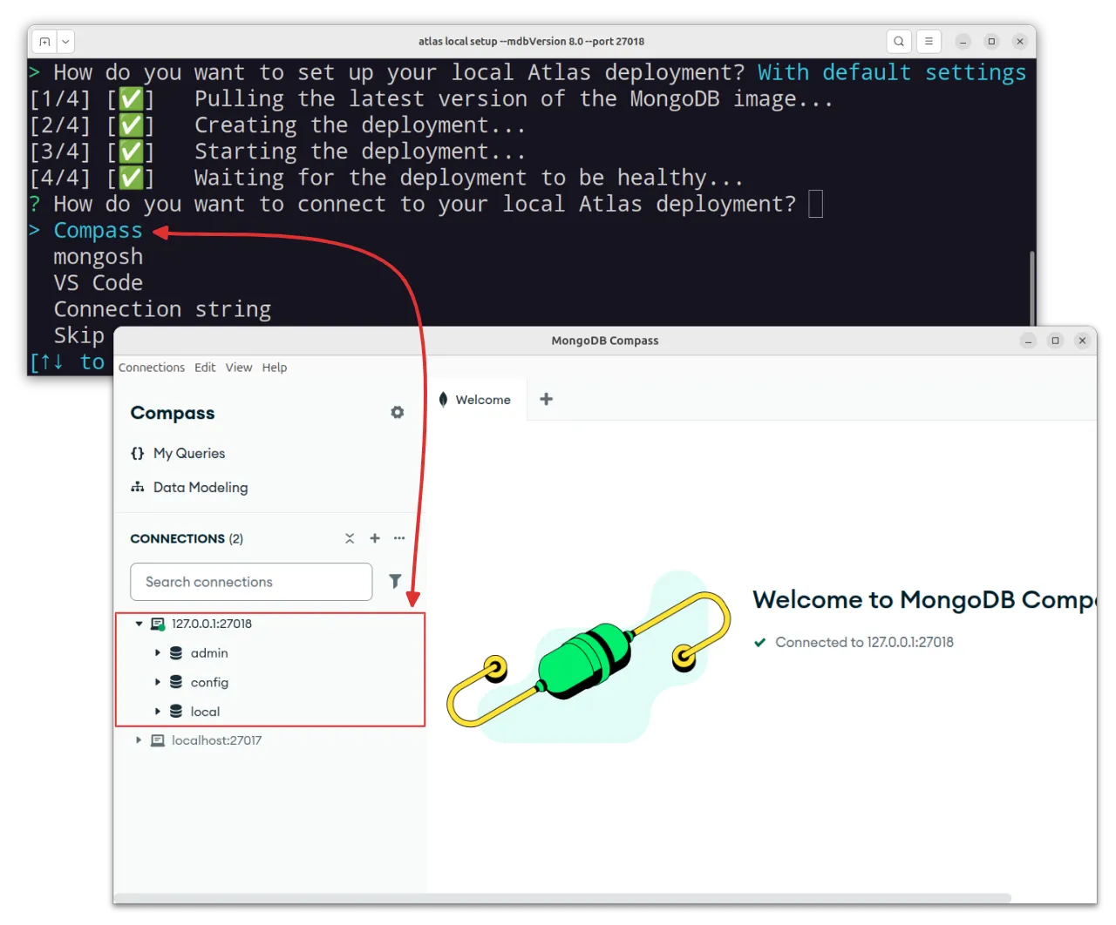1116x925 pixels.
Task: Click the filter connections funnel icon
Action: (x=395, y=581)
